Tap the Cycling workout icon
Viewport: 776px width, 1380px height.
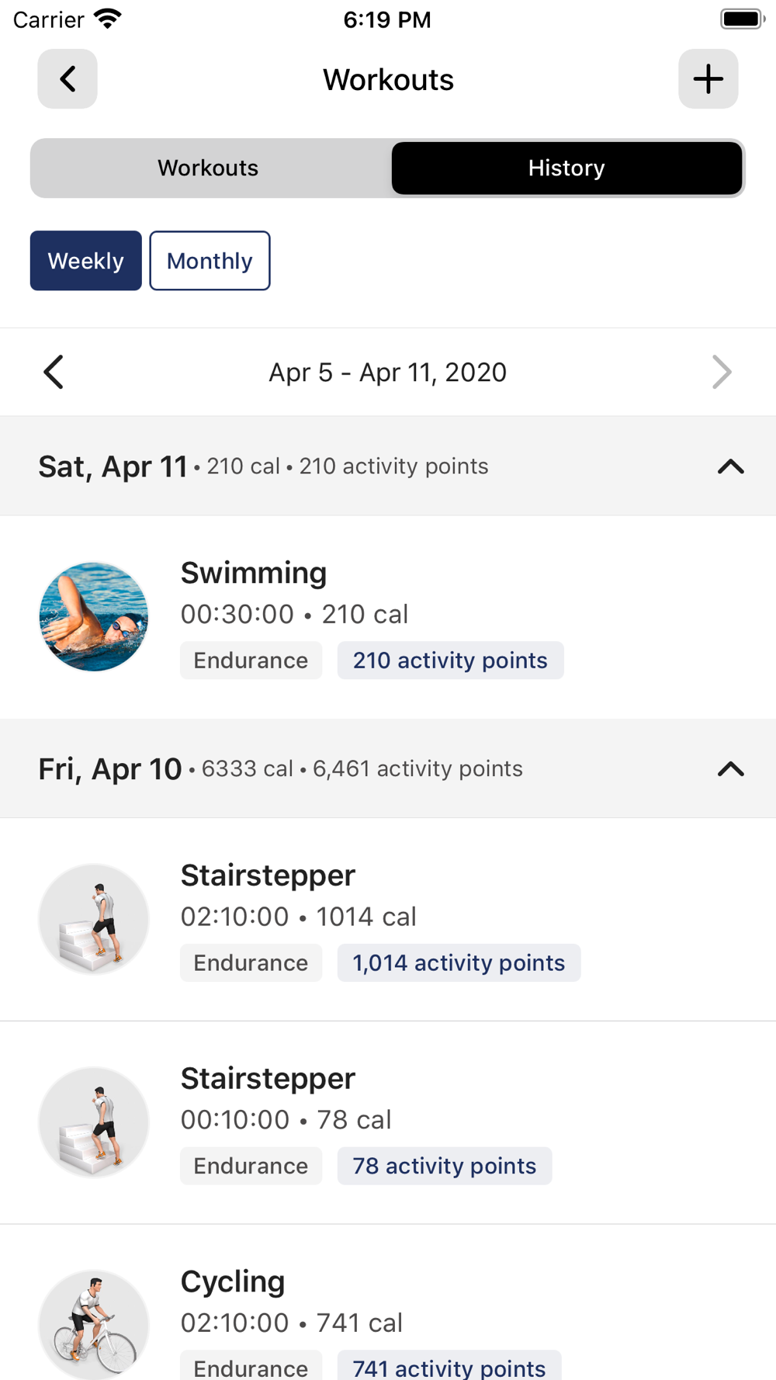click(x=94, y=1324)
